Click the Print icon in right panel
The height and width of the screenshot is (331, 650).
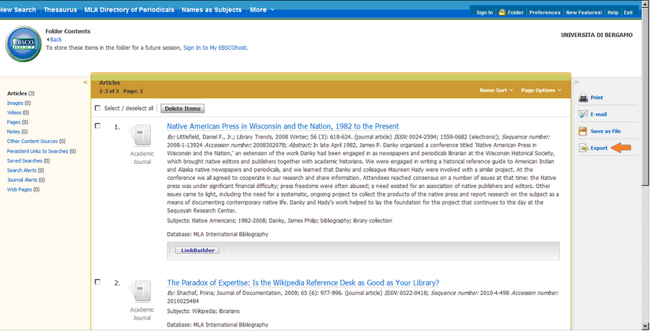click(x=584, y=98)
